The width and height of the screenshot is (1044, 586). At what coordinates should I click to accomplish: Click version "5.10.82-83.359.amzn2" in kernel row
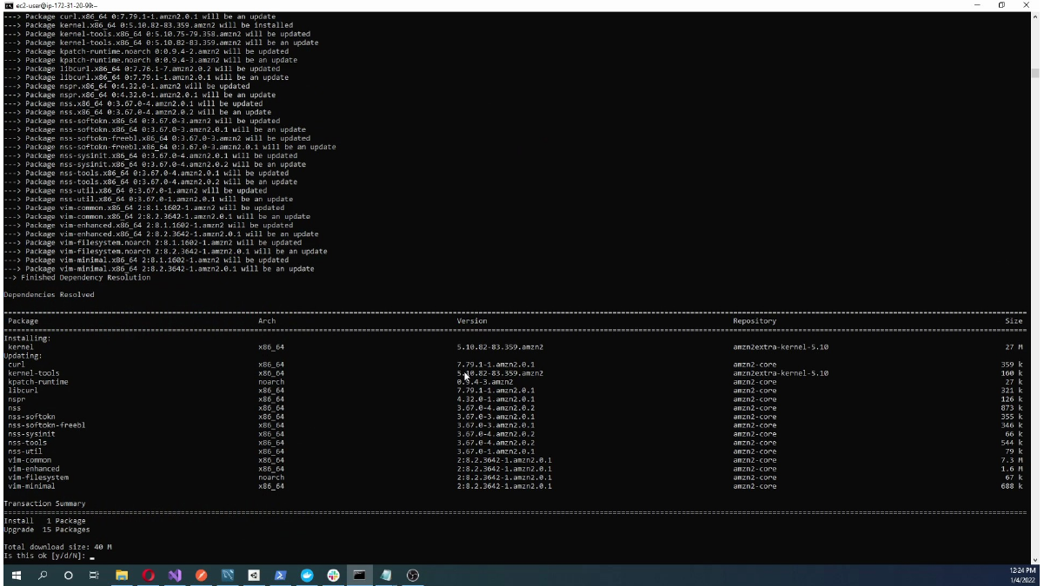tap(500, 346)
